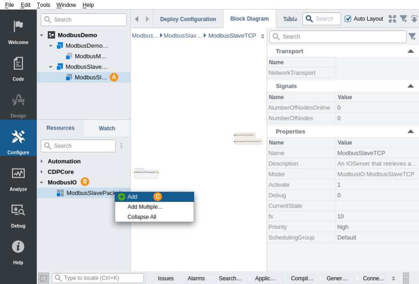Open the Watch tab

(x=107, y=128)
